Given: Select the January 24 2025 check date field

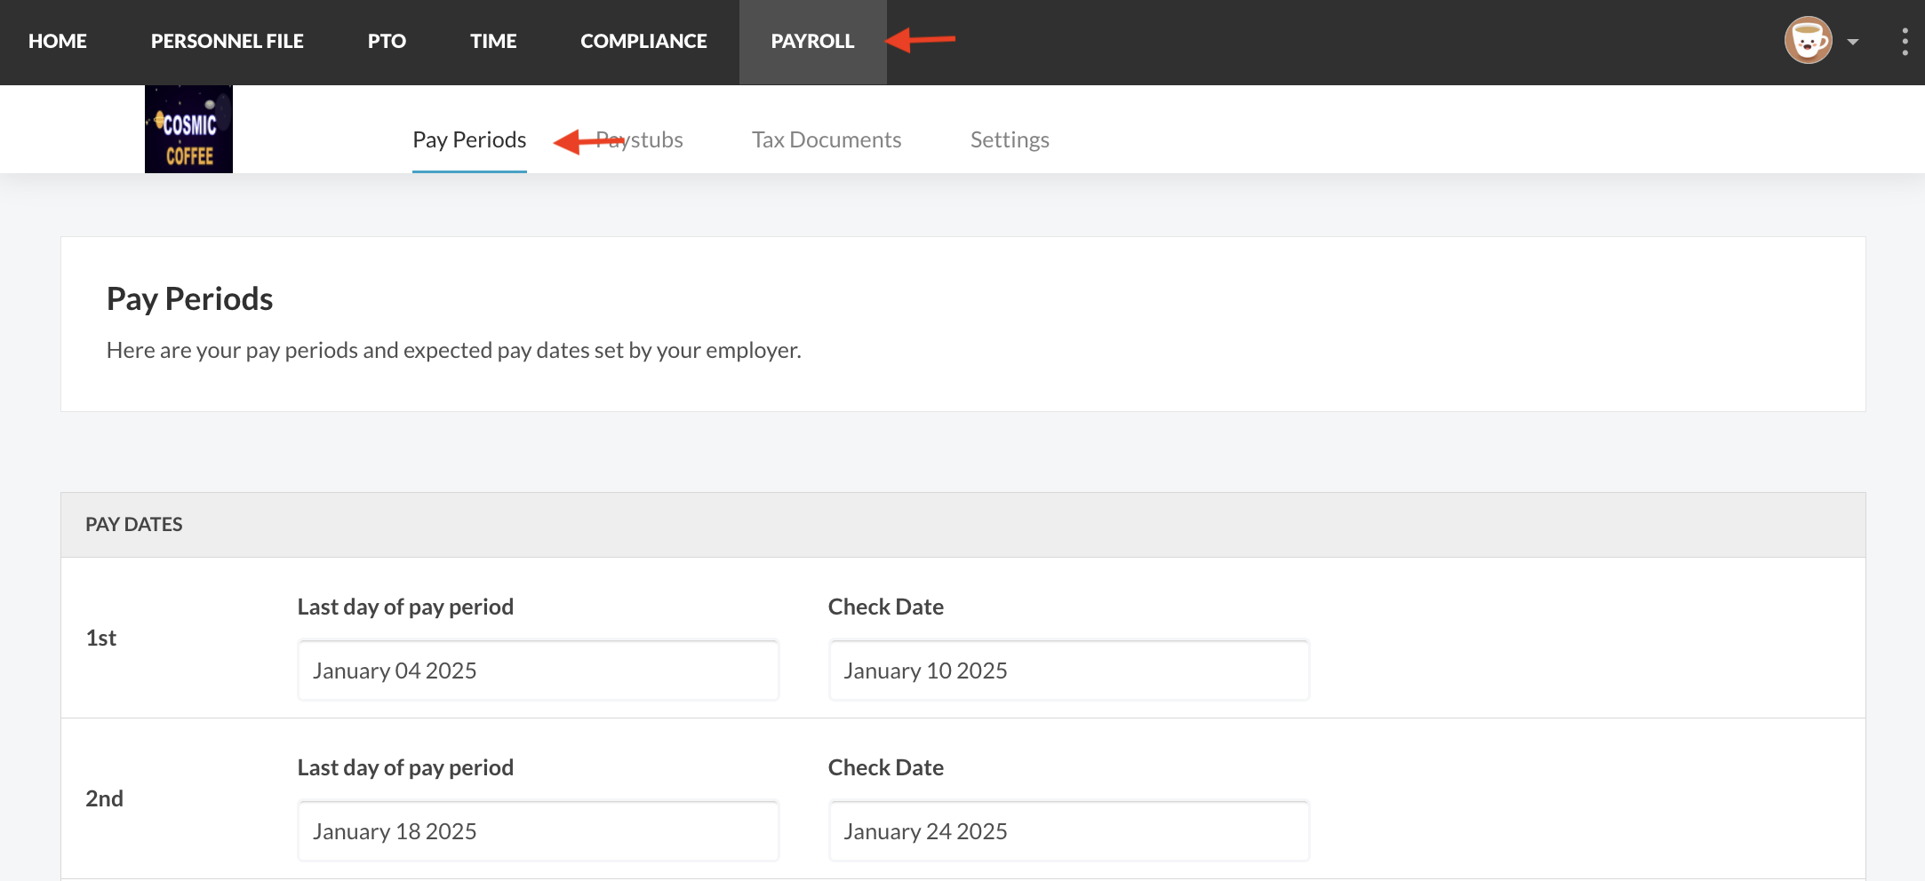Looking at the screenshot, I should point(1068,831).
